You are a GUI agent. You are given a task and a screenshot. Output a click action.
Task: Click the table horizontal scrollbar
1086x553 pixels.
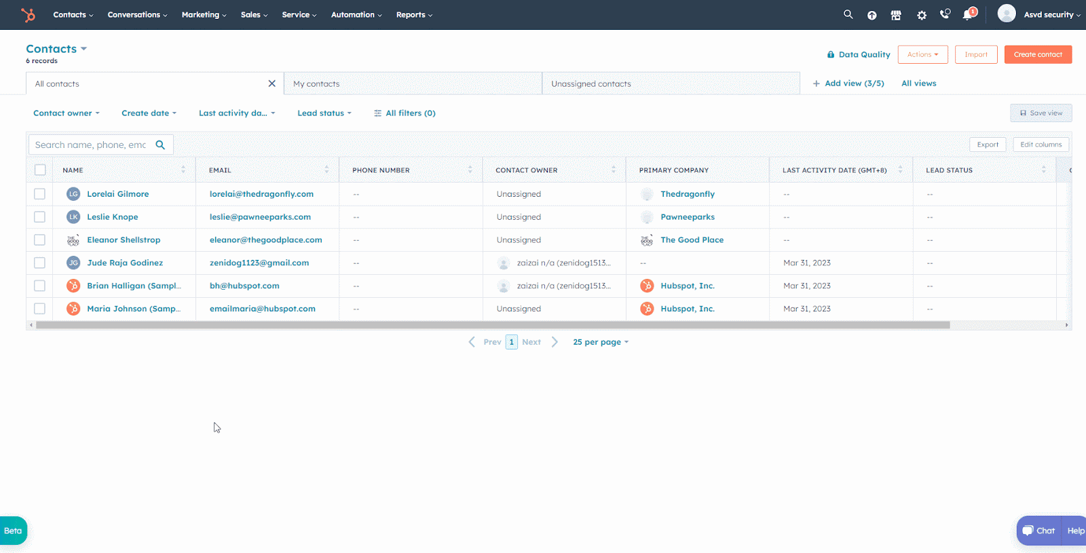(x=493, y=325)
